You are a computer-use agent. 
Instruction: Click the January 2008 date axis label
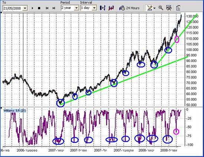[147, 150]
